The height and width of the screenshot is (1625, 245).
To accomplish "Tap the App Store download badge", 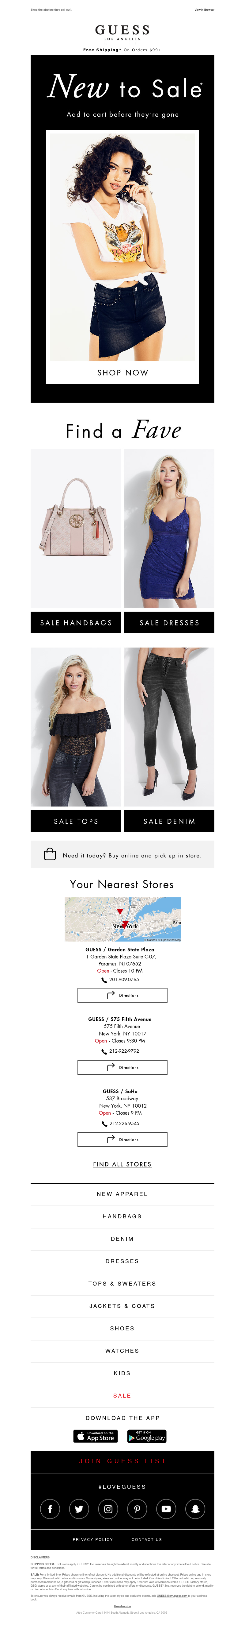I will pyautogui.click(x=96, y=1436).
